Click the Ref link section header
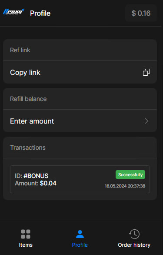 click(x=20, y=50)
